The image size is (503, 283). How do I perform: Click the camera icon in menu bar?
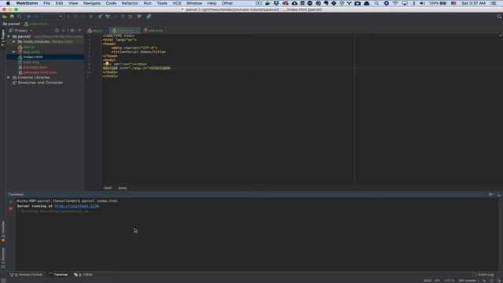(358, 3)
